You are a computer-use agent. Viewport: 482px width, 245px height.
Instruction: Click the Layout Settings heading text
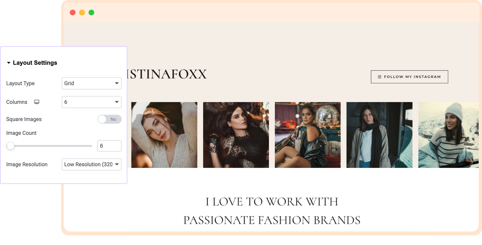pyautogui.click(x=35, y=63)
